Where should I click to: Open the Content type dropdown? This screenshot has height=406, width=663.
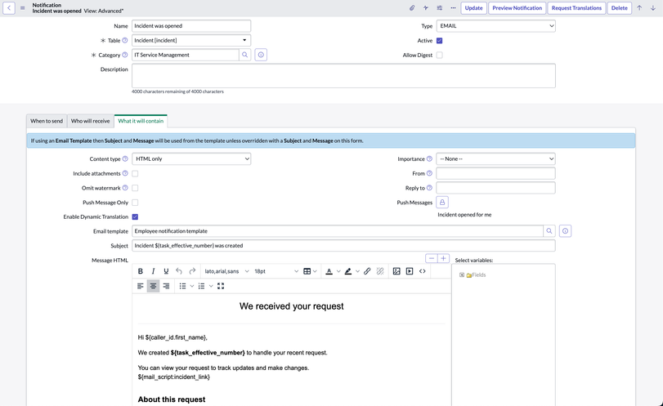pos(191,158)
